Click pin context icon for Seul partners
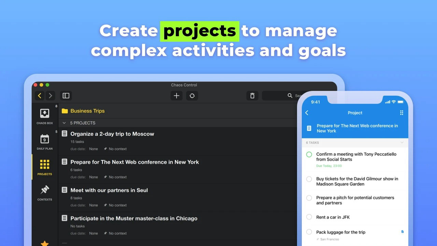 [x=105, y=205]
